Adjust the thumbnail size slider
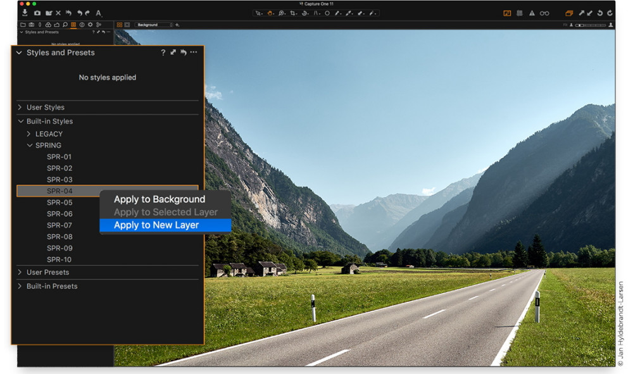Screen dimensions: 633x374 [x=590, y=25]
